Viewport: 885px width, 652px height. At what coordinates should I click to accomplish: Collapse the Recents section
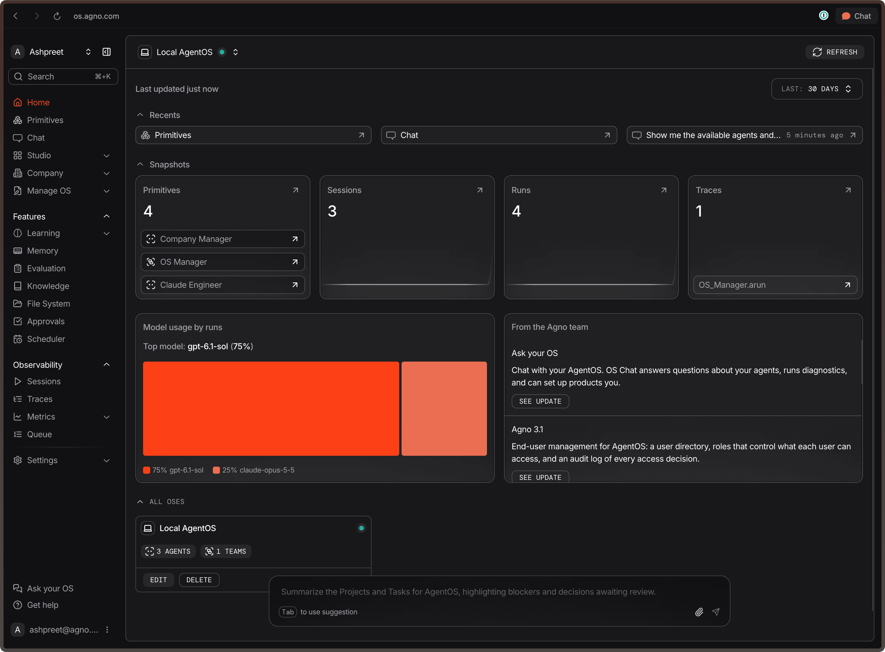140,115
